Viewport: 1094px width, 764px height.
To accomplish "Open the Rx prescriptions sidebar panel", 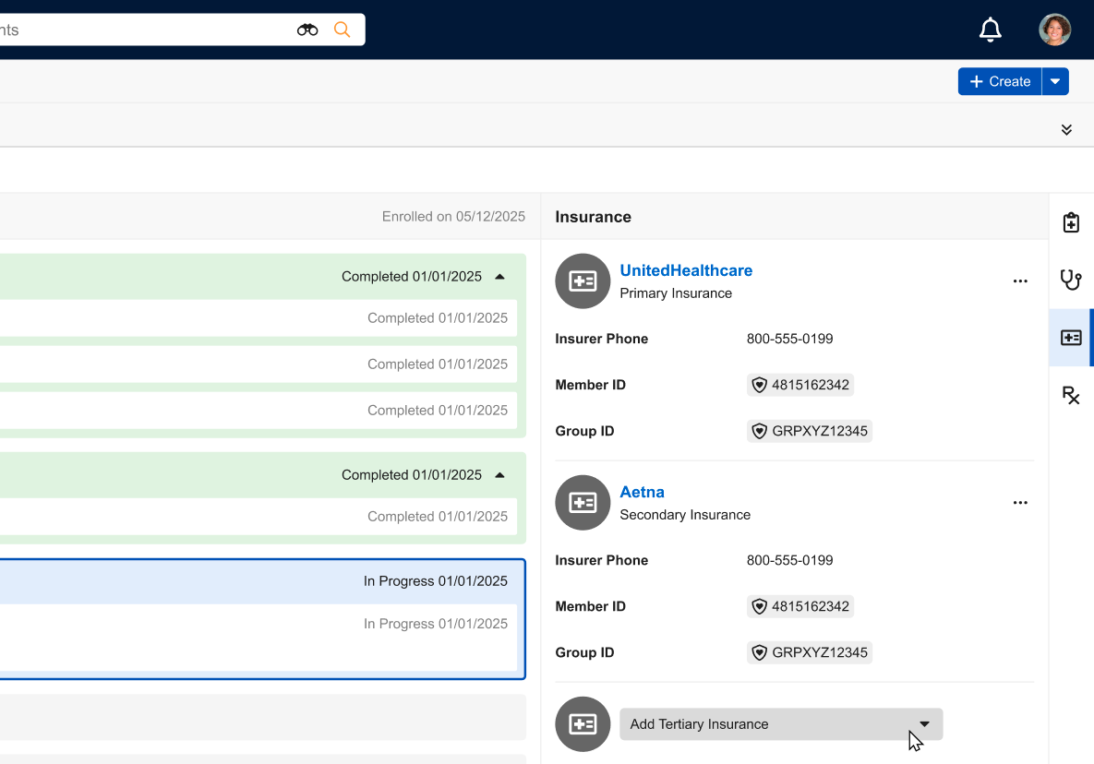I will tap(1071, 396).
